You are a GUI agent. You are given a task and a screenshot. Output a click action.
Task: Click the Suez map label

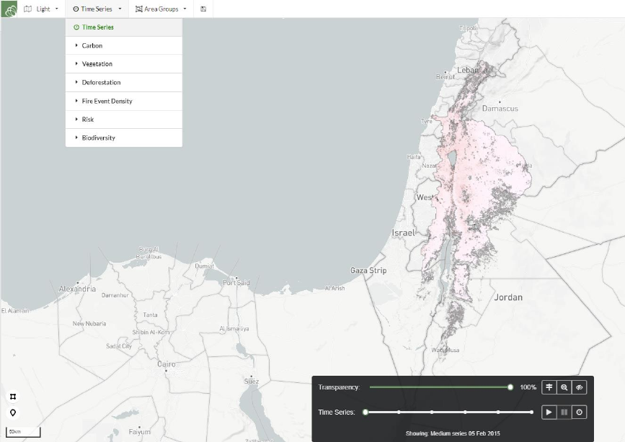pyautogui.click(x=252, y=381)
